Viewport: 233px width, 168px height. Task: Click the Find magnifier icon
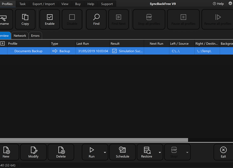(x=96, y=17)
